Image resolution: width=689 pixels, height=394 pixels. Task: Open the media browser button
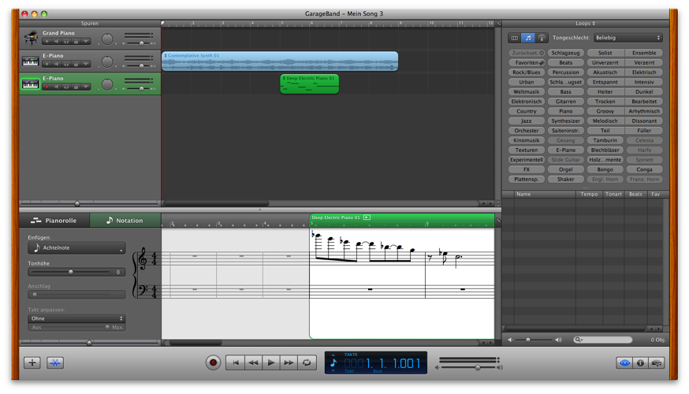(x=656, y=362)
